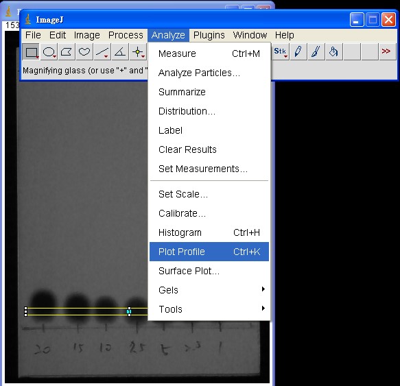Expand the Tools submenu
This screenshot has height=386, width=400.
click(x=209, y=309)
